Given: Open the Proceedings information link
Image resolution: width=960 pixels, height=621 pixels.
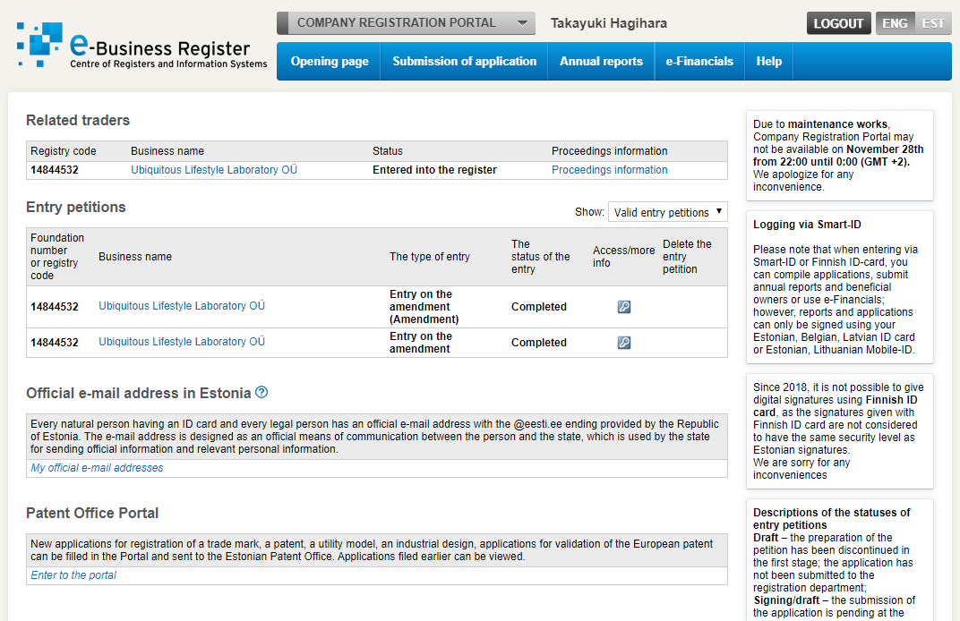Looking at the screenshot, I should click(x=609, y=169).
